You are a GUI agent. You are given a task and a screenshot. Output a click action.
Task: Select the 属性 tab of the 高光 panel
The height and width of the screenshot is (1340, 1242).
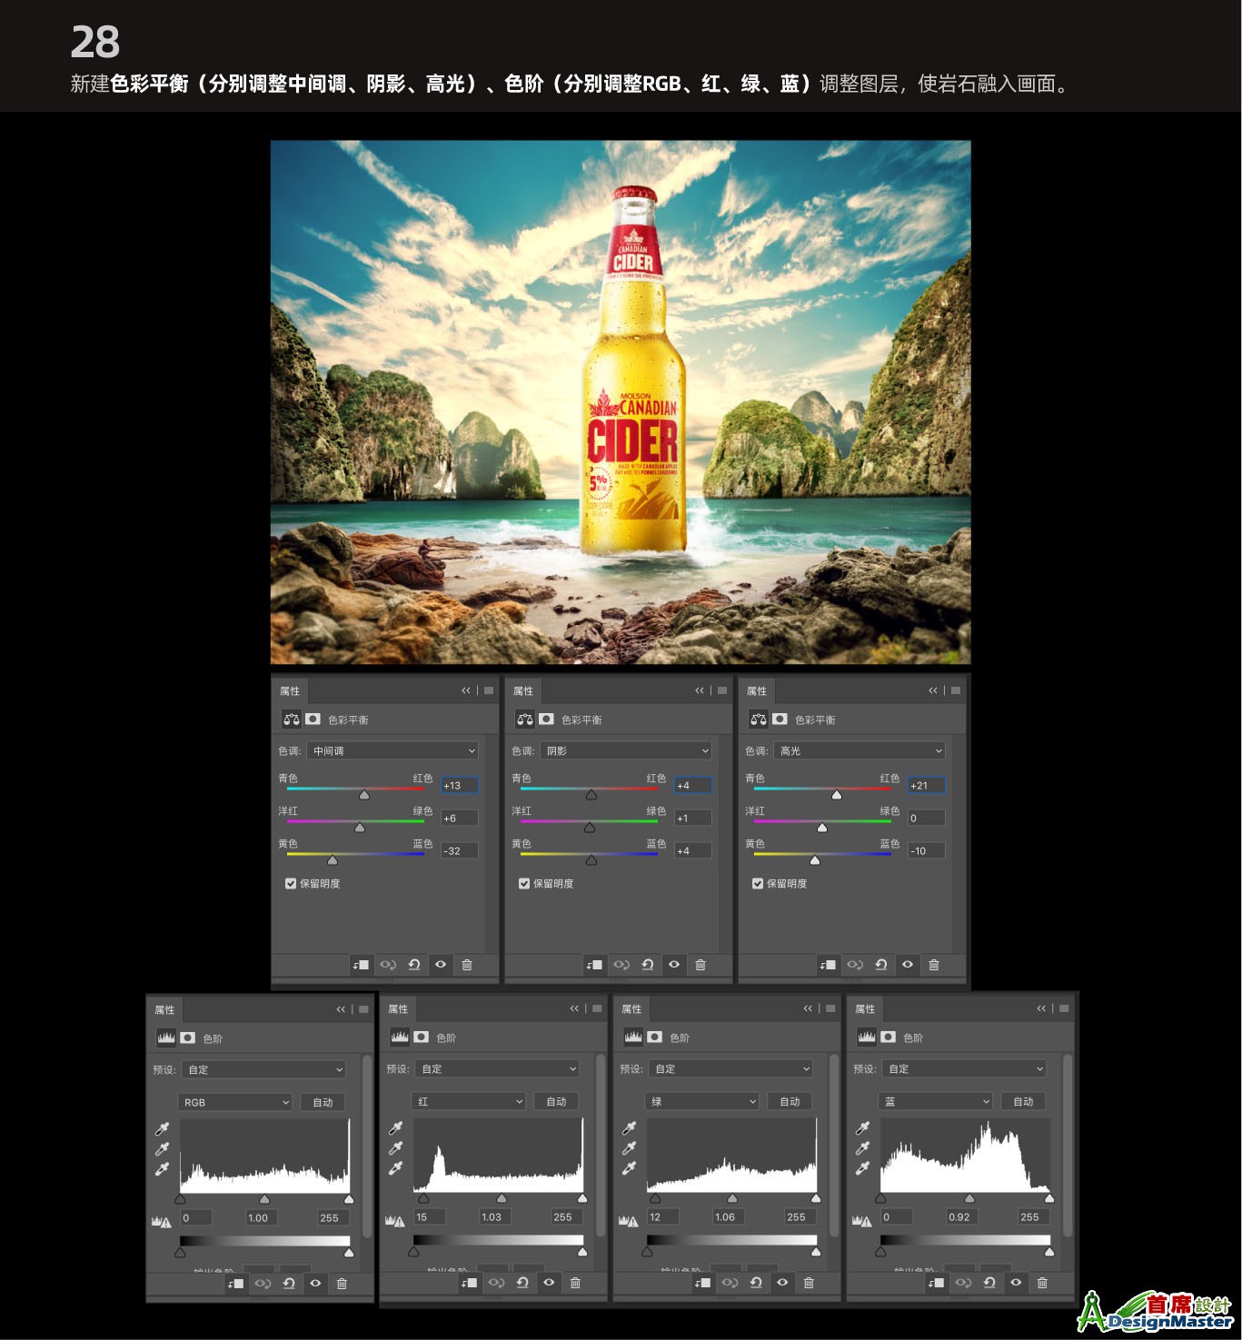coord(757,691)
